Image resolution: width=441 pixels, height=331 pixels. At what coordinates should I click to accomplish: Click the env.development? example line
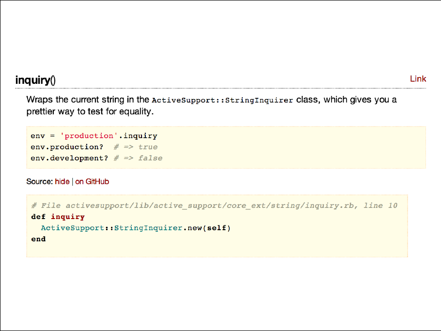69,158
